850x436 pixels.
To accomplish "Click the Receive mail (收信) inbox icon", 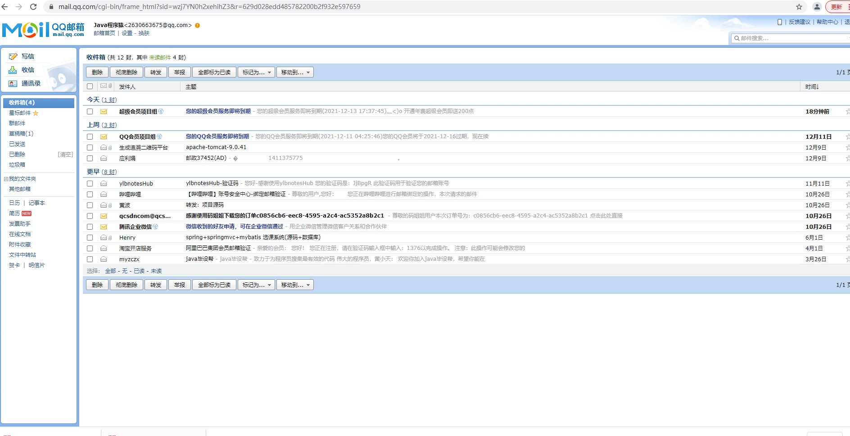I will click(x=13, y=70).
